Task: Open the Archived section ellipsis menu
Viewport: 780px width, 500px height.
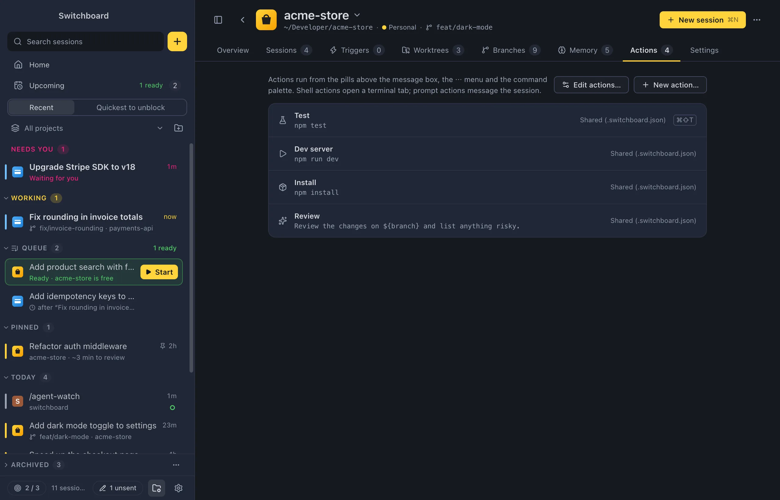Action: click(x=176, y=465)
